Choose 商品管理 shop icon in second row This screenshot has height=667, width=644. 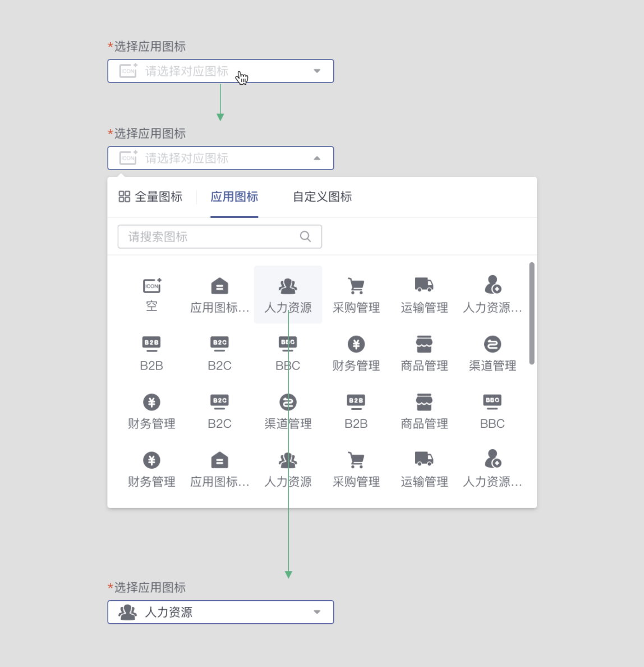(424, 353)
